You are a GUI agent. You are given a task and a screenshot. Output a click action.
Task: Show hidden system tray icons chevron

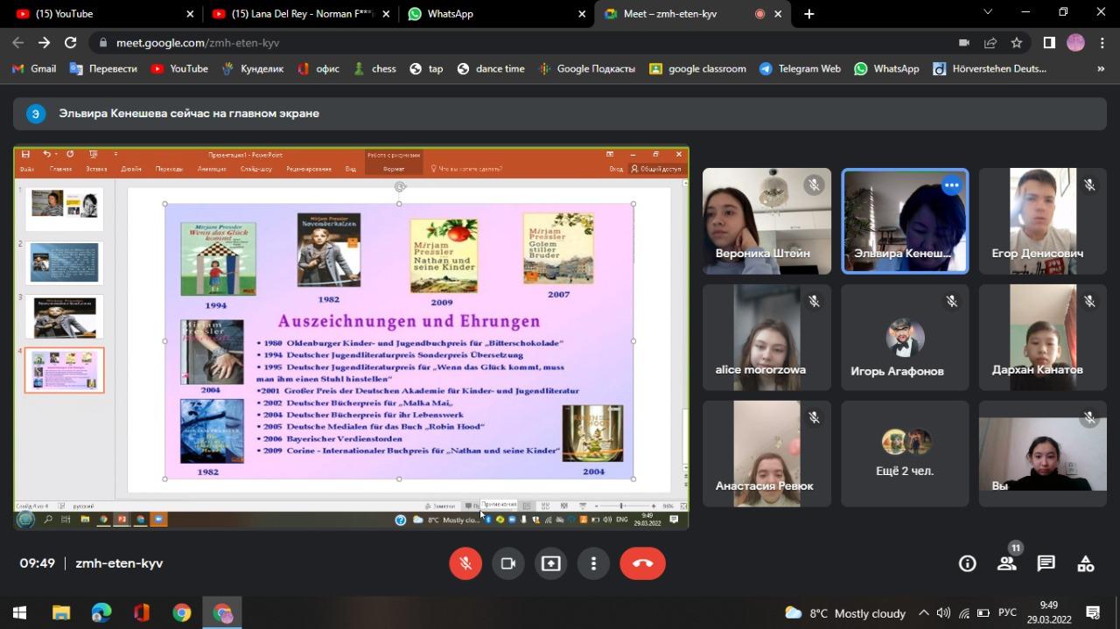point(923,613)
